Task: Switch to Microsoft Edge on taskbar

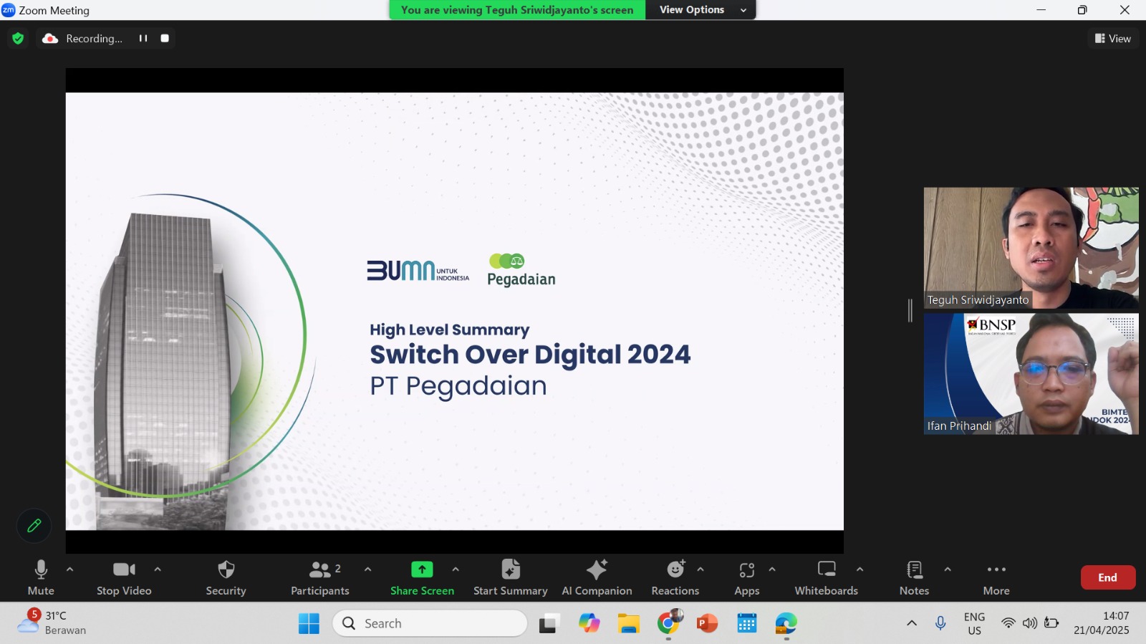Action: tap(786, 623)
